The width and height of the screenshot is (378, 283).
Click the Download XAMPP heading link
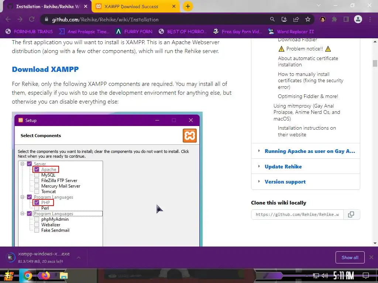click(45, 69)
